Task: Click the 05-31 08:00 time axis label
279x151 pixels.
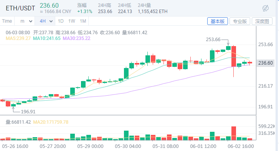Action: tap(165, 146)
